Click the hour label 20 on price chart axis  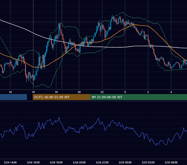pyautogui.click(x=79, y=92)
